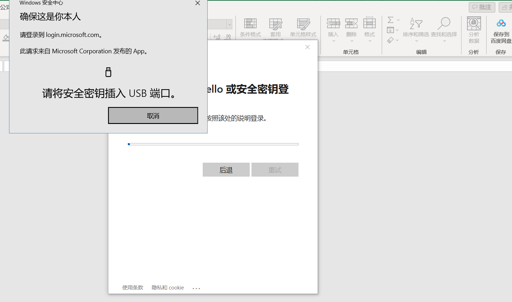Cancel the Windows Security key prompt
This screenshot has width=512, height=302.
153,116
